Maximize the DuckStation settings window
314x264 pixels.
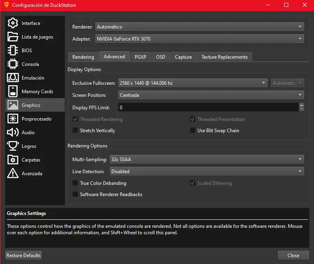286,5
